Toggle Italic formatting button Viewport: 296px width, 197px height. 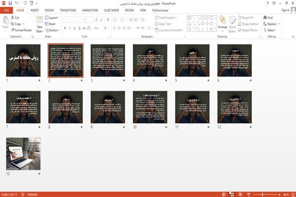[x=70, y=28]
